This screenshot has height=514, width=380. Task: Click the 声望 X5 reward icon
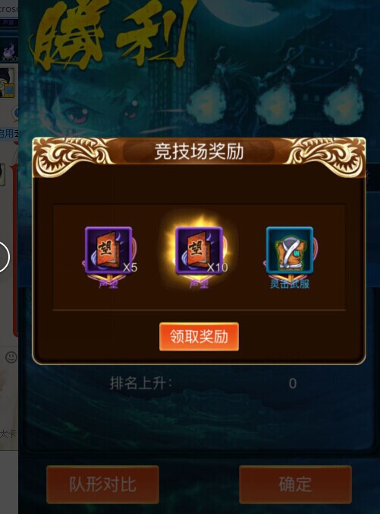coord(108,251)
